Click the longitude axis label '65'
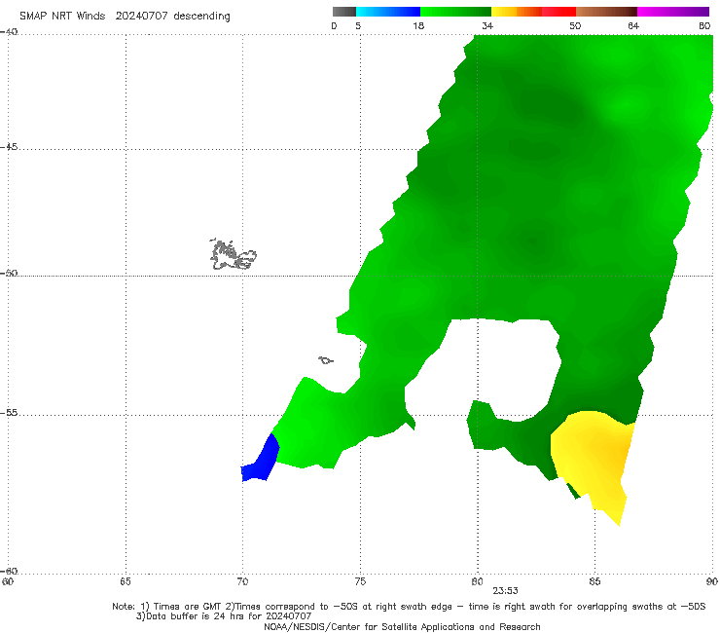 point(126,581)
